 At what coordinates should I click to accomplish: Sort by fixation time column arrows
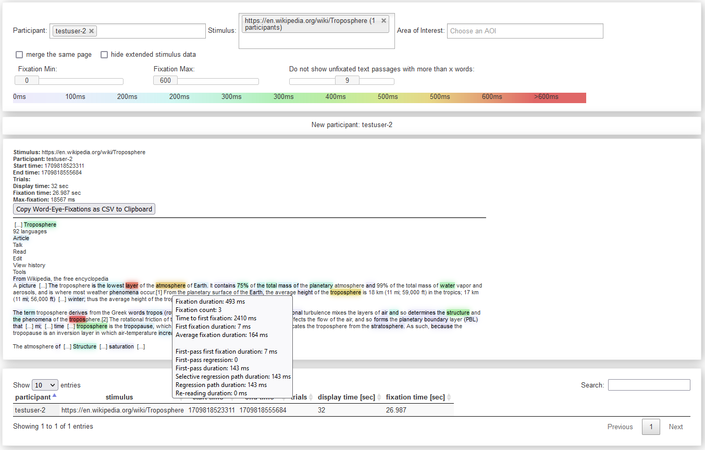[449, 397]
